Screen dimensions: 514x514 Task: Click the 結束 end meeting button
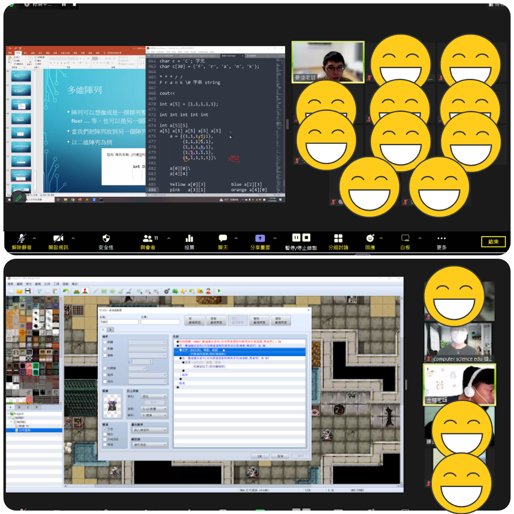coord(493,242)
